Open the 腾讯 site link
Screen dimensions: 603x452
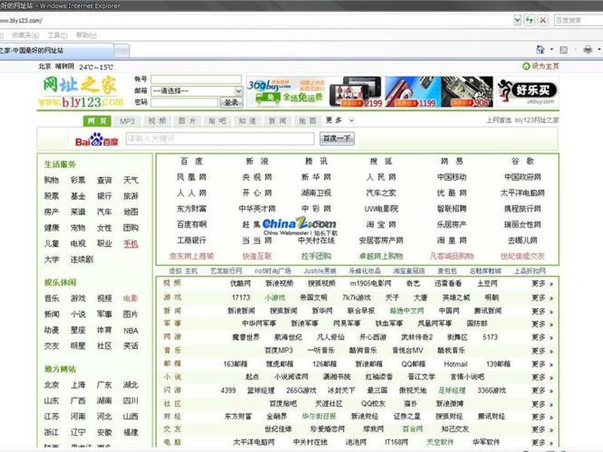(x=316, y=161)
